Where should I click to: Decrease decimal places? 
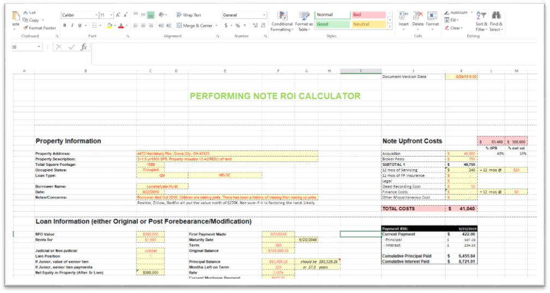pyautogui.click(x=263, y=25)
